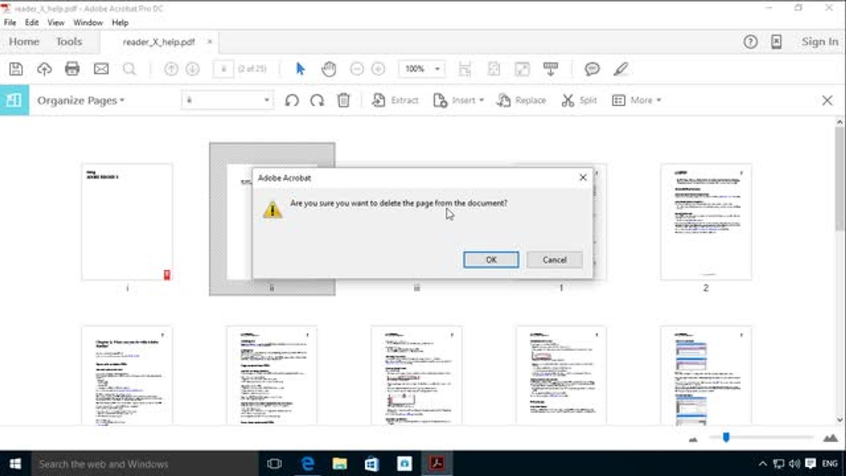Click the Print icon in toolbar
846x476 pixels.
[x=72, y=69]
